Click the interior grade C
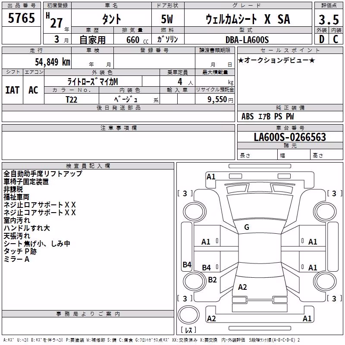Image resolution: width=345 pixels, height=345 pixels. click(x=336, y=39)
